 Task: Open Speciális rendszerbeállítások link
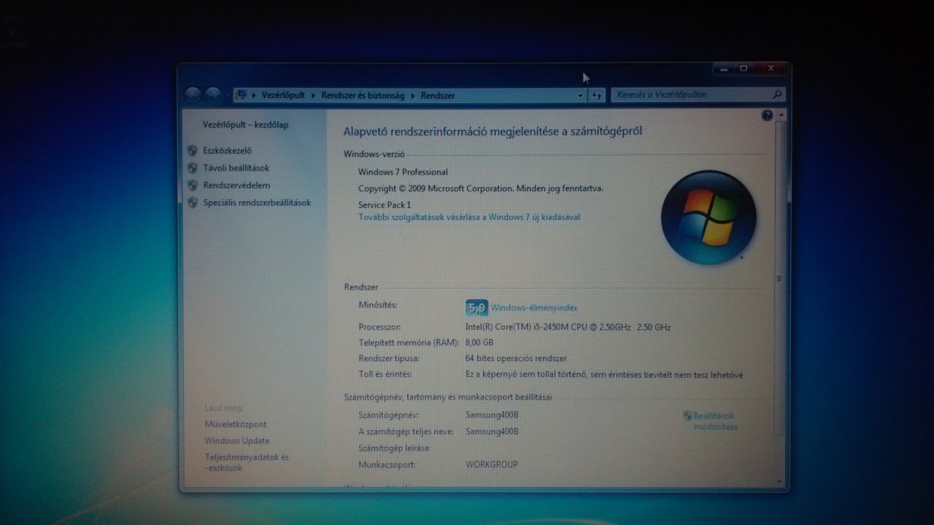point(257,203)
